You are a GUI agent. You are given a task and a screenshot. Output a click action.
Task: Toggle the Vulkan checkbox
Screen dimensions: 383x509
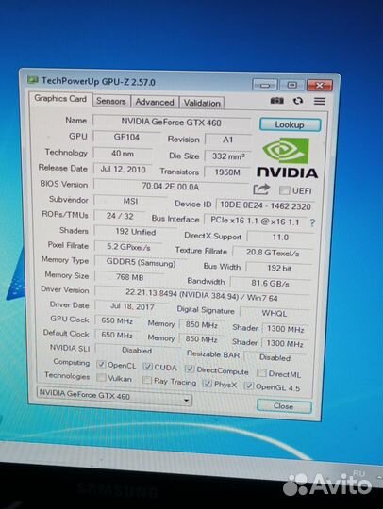tap(101, 378)
